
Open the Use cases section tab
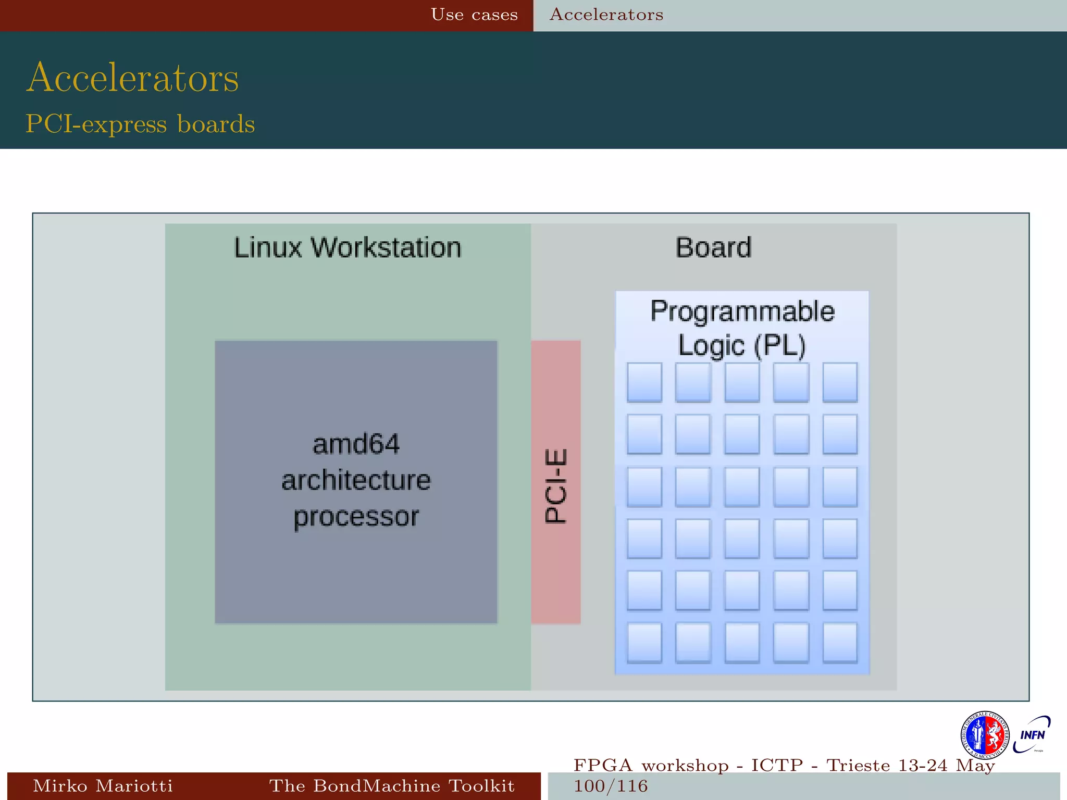[474, 15]
